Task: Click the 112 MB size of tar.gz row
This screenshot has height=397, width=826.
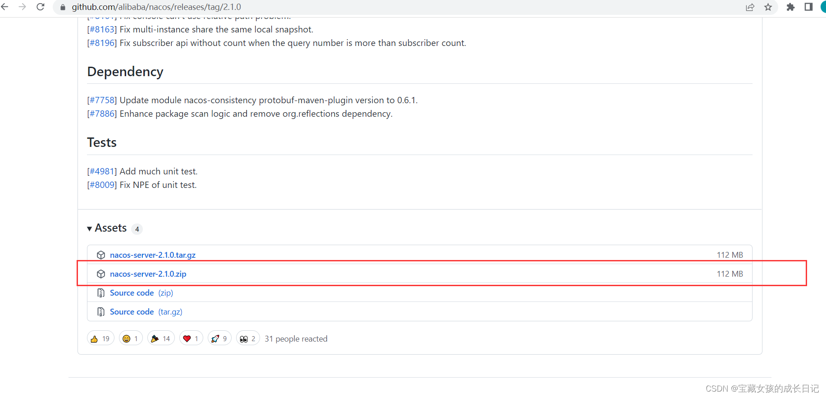Action: point(730,255)
